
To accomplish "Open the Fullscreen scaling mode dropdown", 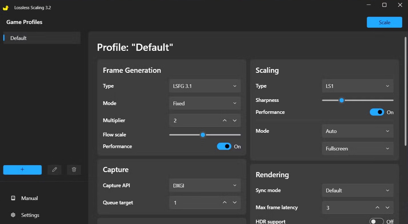I will [x=358, y=149].
